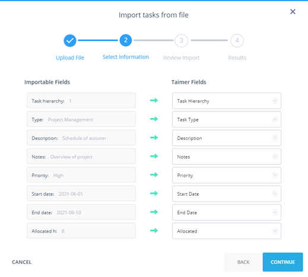
Task: Click the BACK button
Action: coord(243,262)
